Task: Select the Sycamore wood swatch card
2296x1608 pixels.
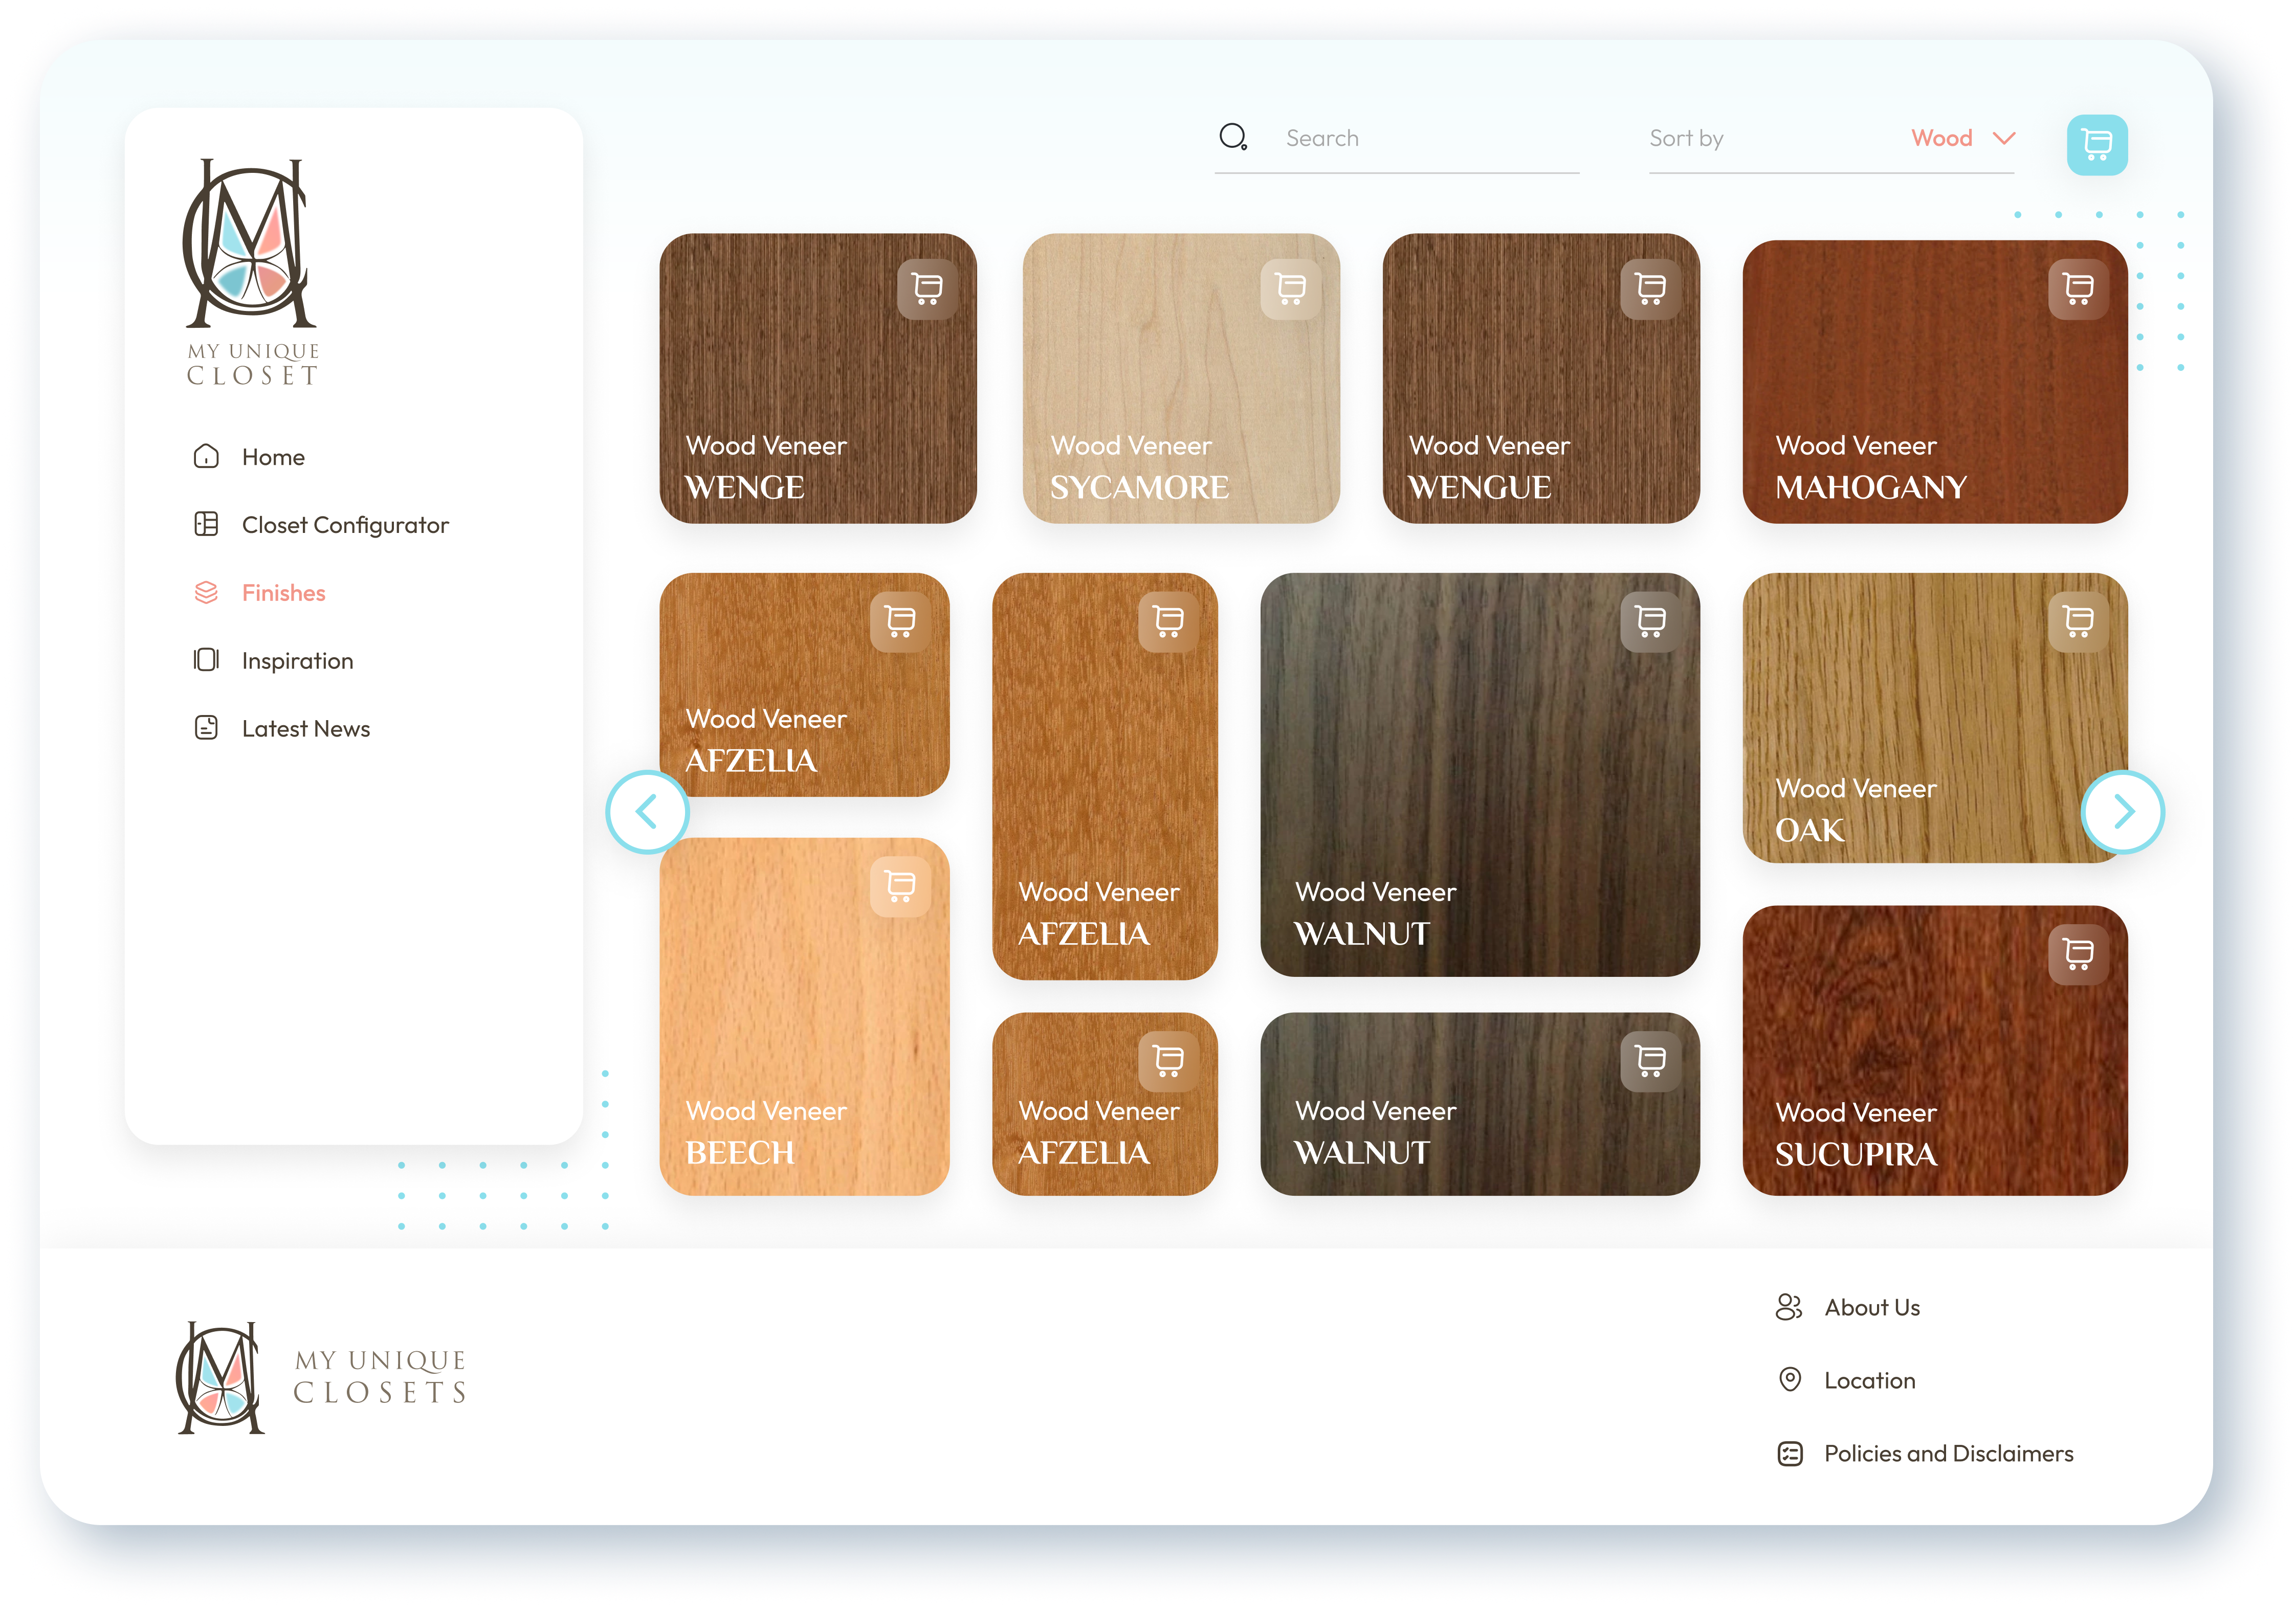Action: tap(1181, 378)
